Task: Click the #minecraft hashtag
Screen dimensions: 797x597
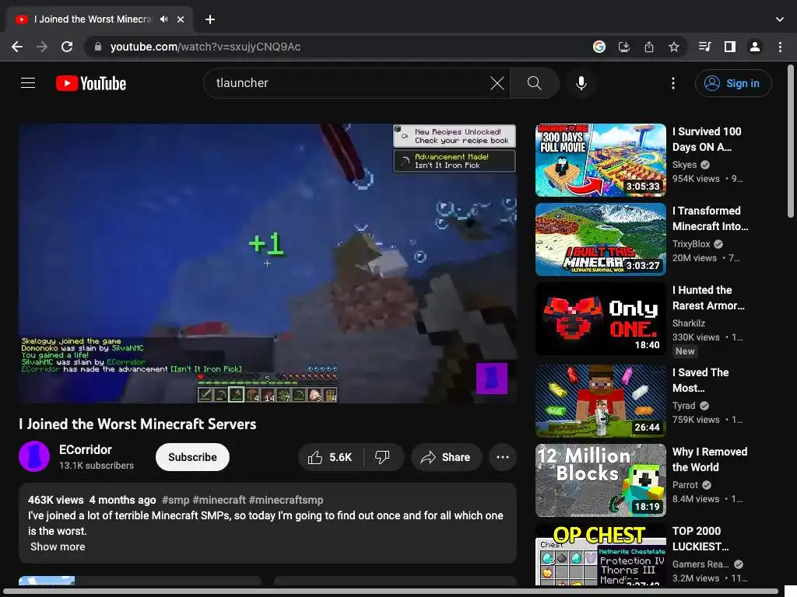Action: [219, 500]
